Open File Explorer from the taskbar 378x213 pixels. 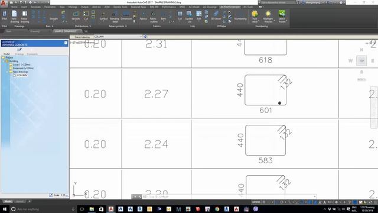coord(92,209)
